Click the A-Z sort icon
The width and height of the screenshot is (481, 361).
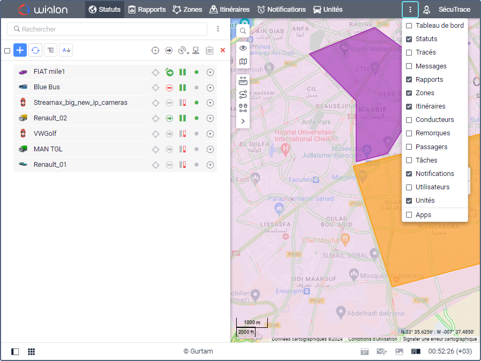pos(66,50)
